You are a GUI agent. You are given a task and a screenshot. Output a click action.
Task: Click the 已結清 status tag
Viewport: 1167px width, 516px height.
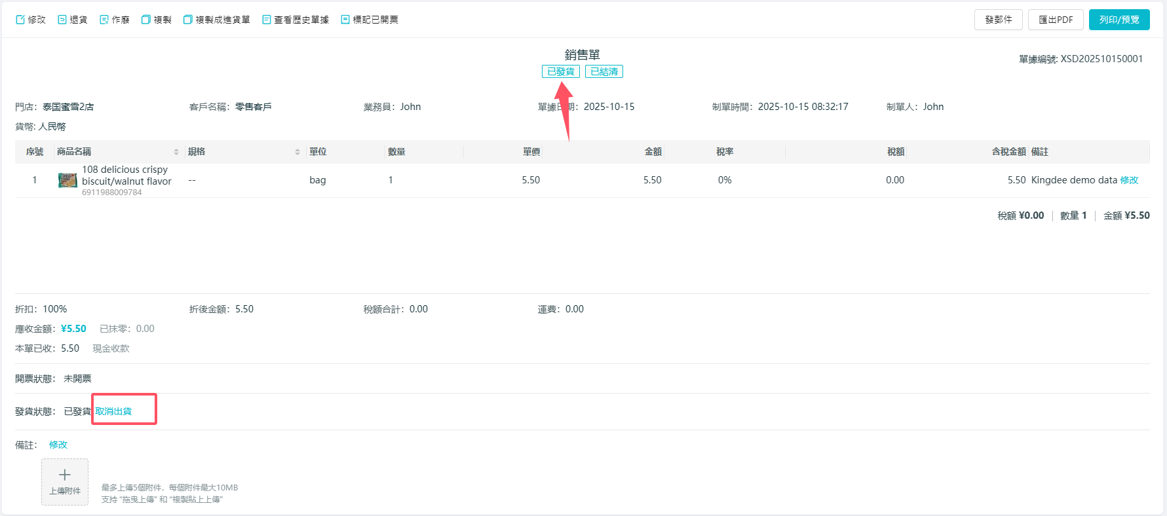[x=603, y=71]
